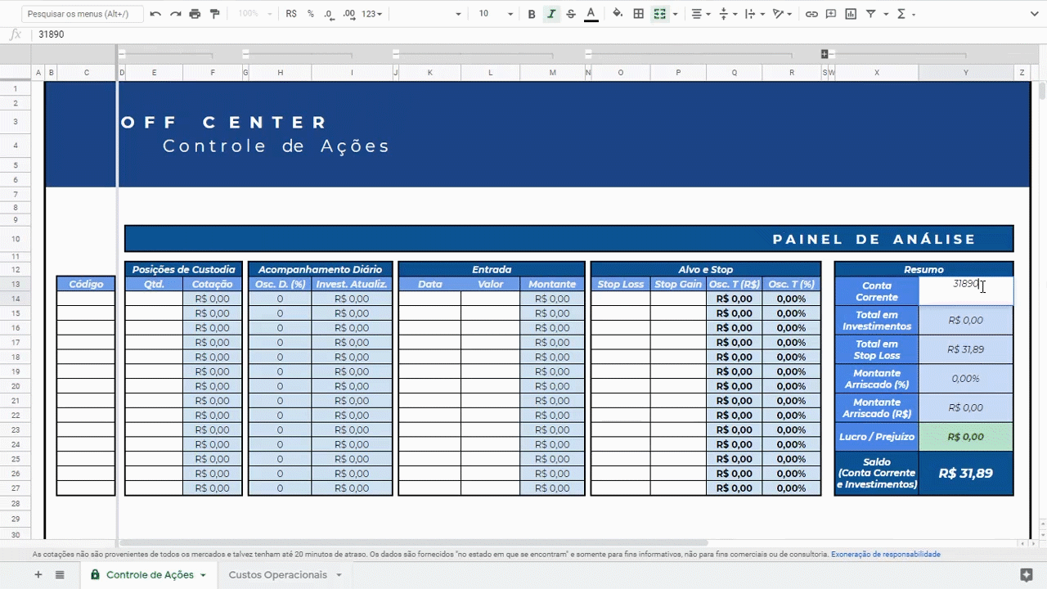Viewport: 1047px width, 589px height.
Task: Decrease decimal places
Action: (x=329, y=14)
